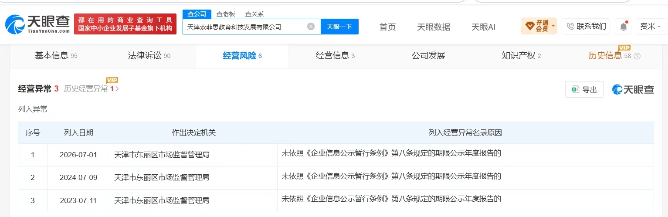The width and height of the screenshot is (668, 217).
Task: Click the red promotional banner for 国家中小企业发展子基金
Action: point(125,24)
